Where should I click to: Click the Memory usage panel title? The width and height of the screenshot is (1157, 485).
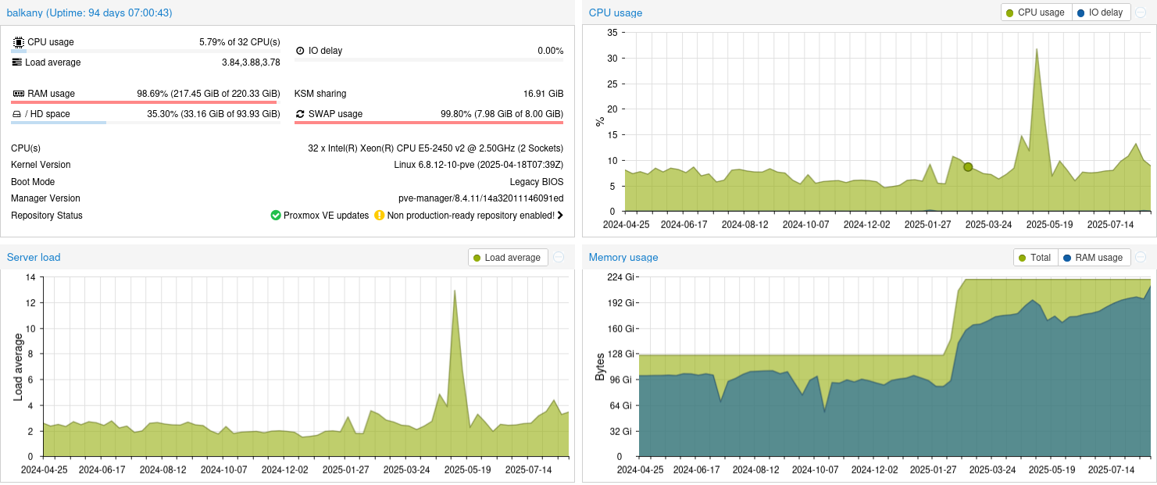click(623, 258)
